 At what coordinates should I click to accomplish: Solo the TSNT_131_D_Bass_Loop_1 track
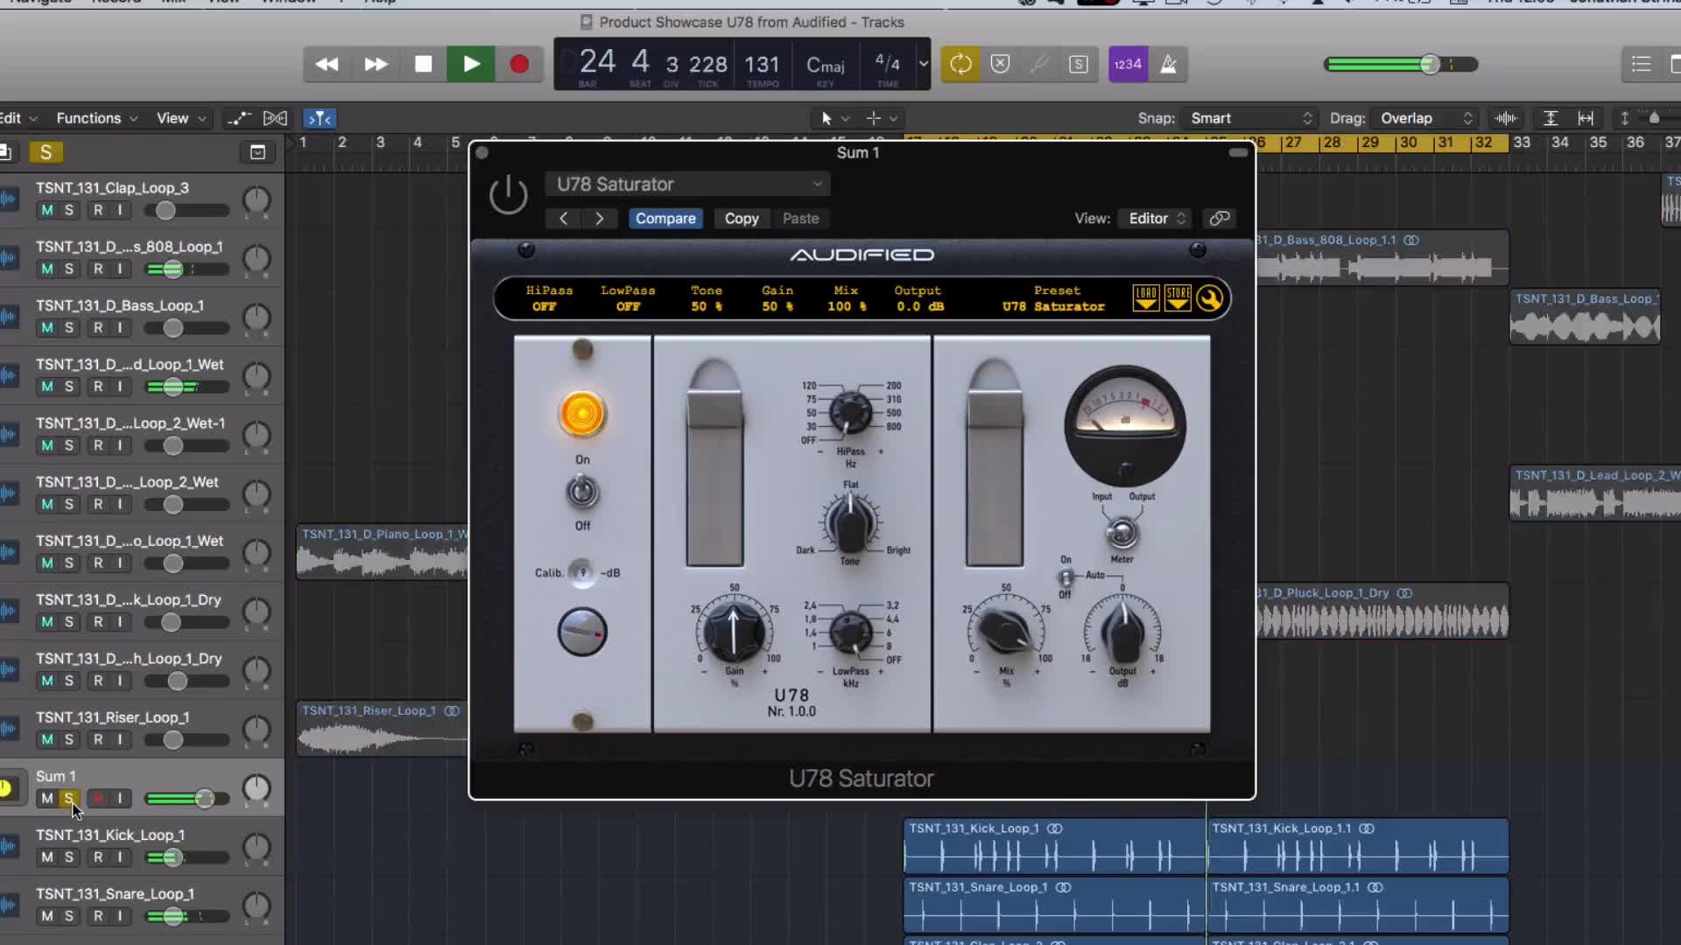pyautogui.click(x=69, y=328)
